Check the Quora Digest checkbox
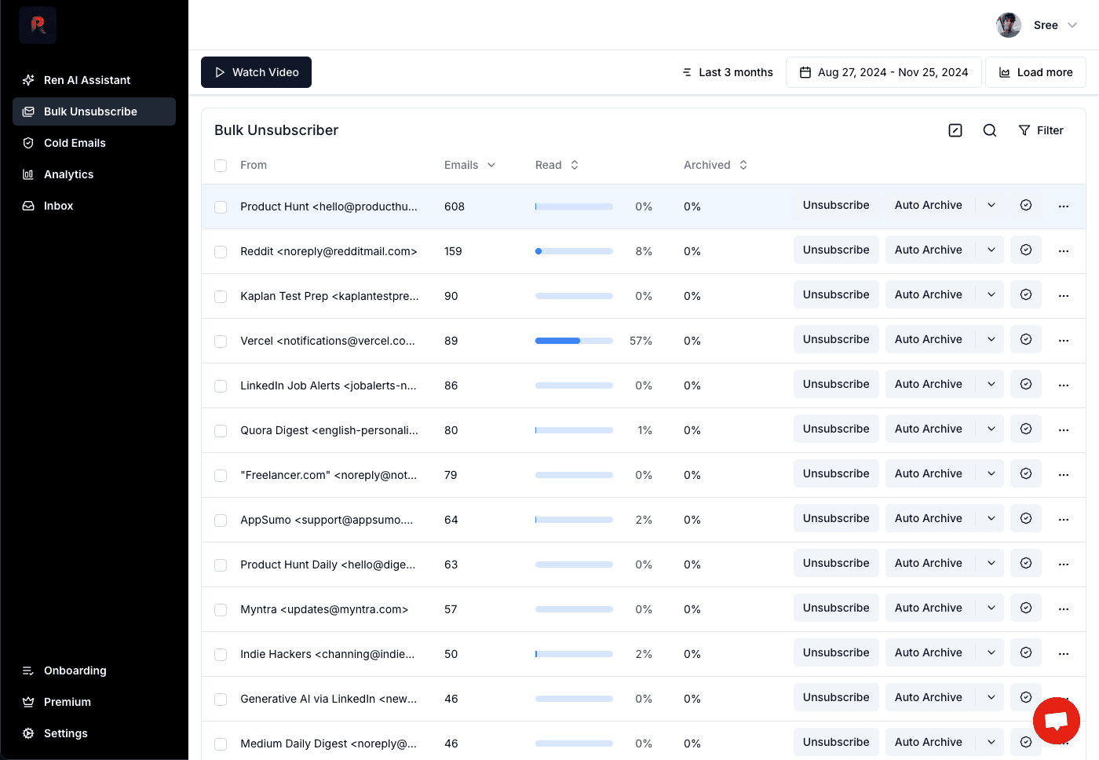 click(221, 431)
